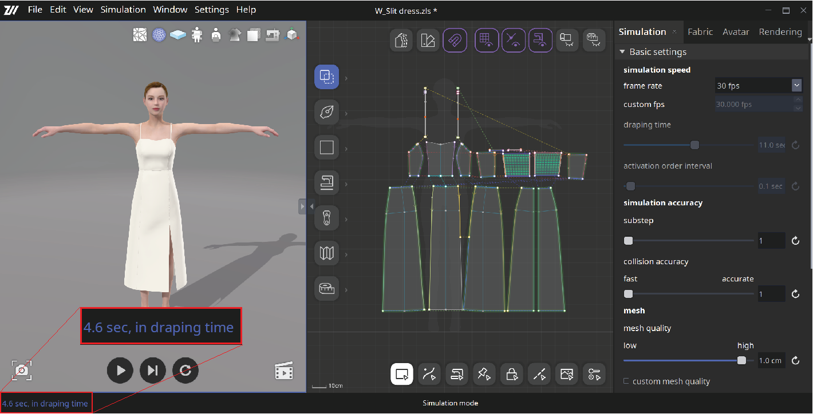Expand the rectangle tool flyout arrow
Screen dimensions: 813x414
click(346, 149)
